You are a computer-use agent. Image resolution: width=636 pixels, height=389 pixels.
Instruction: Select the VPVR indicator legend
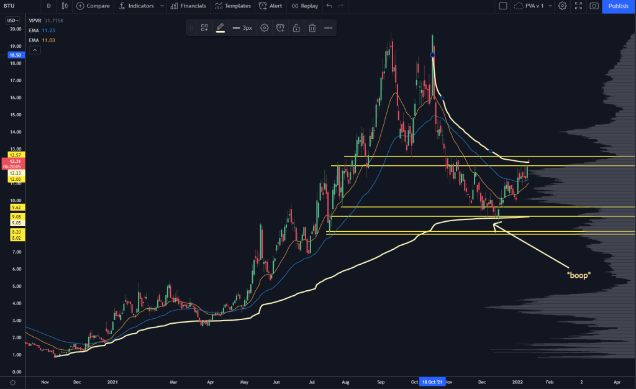(x=35, y=21)
